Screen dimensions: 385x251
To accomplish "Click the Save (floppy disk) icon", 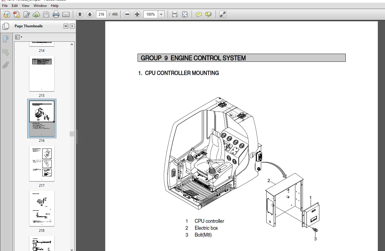I will pos(46,14).
